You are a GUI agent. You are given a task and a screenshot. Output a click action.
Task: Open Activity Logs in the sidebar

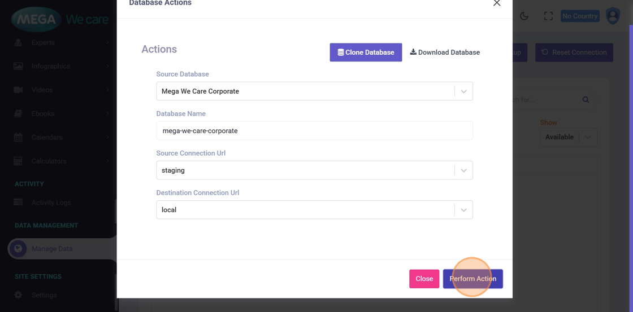pyautogui.click(x=51, y=203)
